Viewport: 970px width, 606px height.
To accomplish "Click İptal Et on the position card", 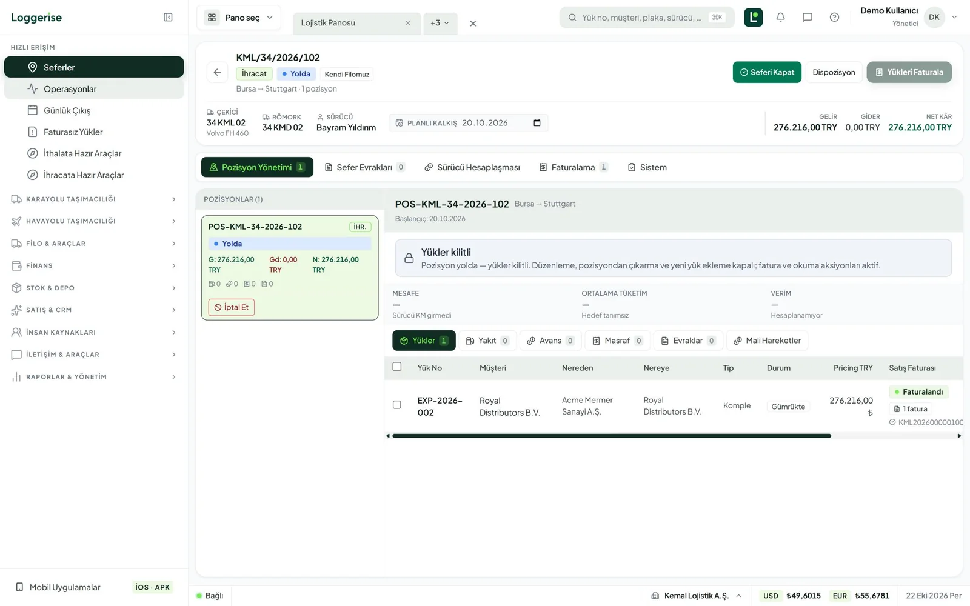I will coord(232,307).
